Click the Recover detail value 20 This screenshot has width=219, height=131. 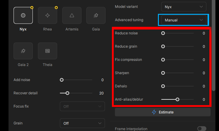pyautogui.click(x=101, y=93)
